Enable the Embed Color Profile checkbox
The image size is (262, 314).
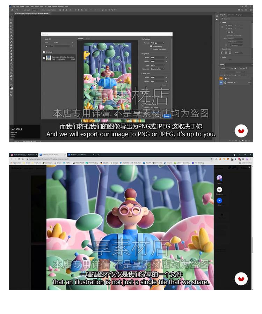(x=143, y=107)
